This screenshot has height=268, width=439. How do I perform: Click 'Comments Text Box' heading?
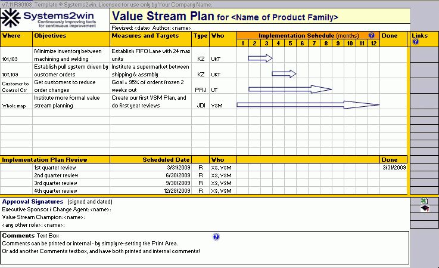[x=30, y=235]
